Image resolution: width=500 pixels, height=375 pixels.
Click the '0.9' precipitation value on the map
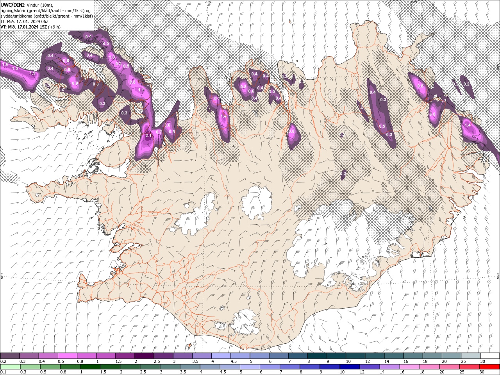[75, 83]
